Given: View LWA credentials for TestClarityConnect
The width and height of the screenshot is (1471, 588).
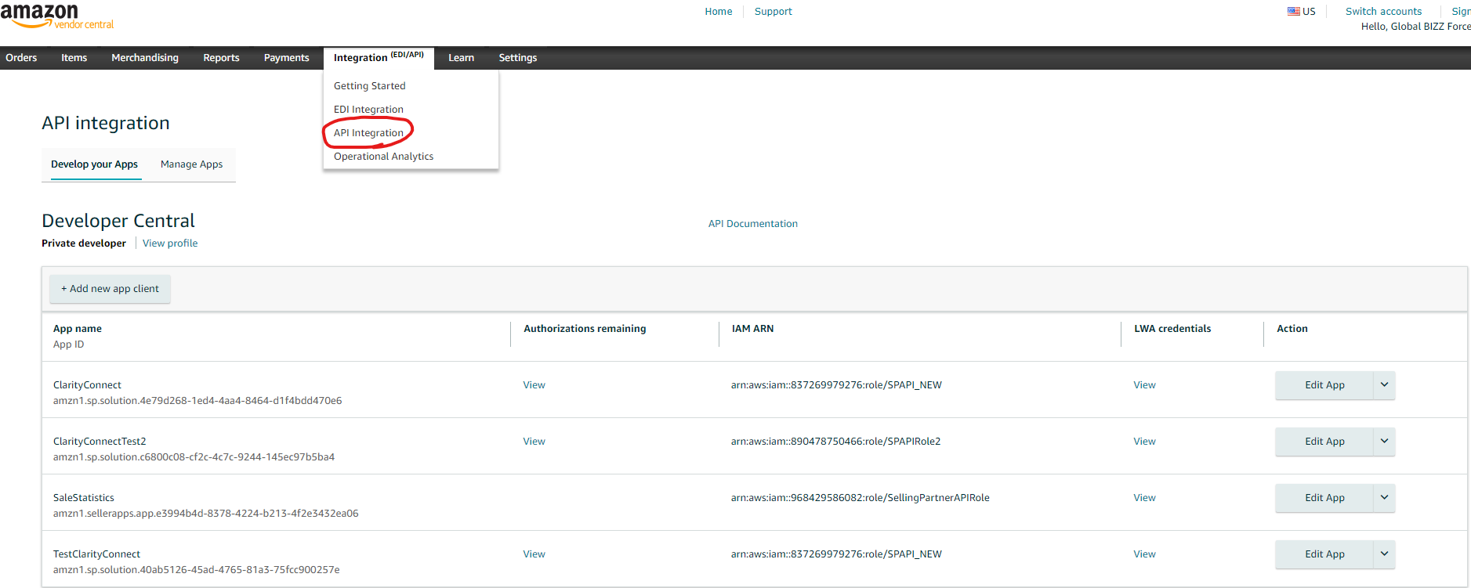Looking at the screenshot, I should click(1144, 554).
